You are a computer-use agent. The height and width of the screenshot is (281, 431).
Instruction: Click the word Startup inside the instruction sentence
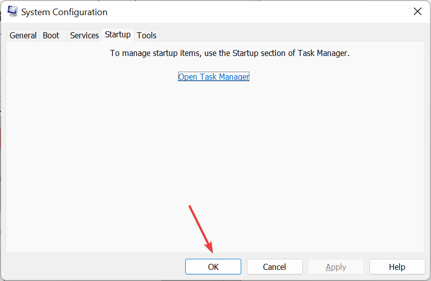pos(245,53)
